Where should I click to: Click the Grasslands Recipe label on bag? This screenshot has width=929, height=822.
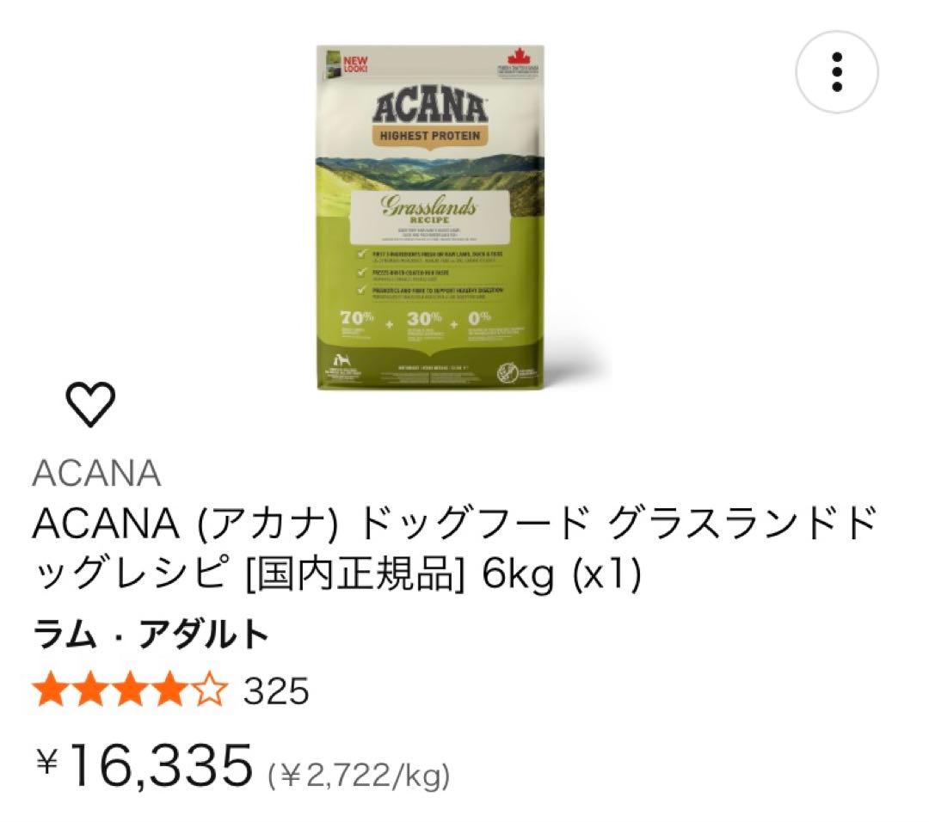[429, 211]
